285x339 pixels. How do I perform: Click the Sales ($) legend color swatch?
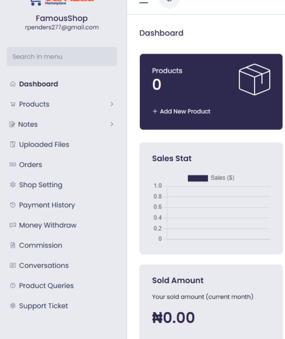point(198,178)
